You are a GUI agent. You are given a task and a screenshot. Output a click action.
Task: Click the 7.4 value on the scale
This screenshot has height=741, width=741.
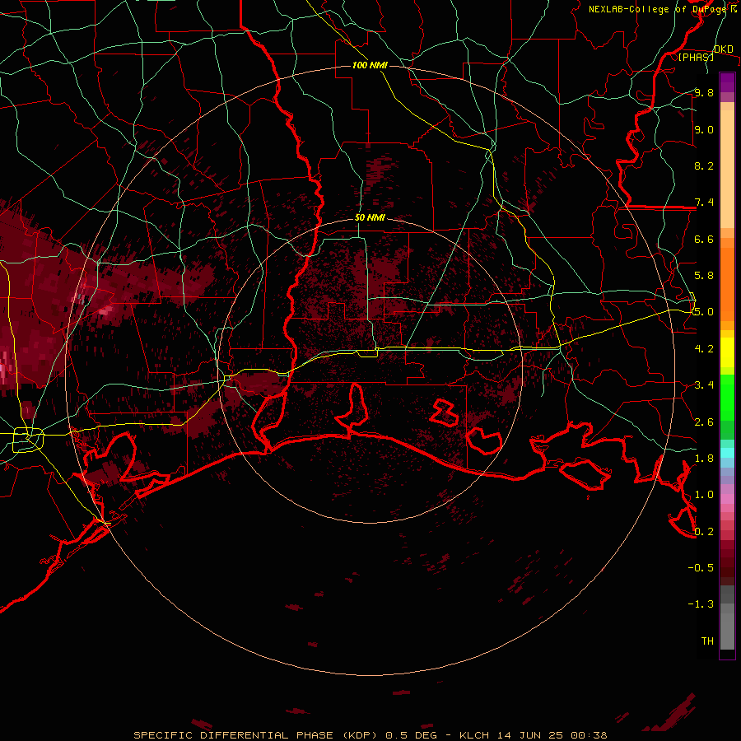(x=704, y=203)
